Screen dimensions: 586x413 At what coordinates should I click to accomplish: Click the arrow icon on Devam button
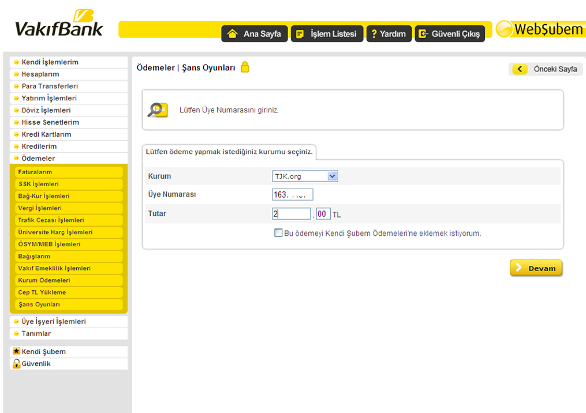click(518, 268)
